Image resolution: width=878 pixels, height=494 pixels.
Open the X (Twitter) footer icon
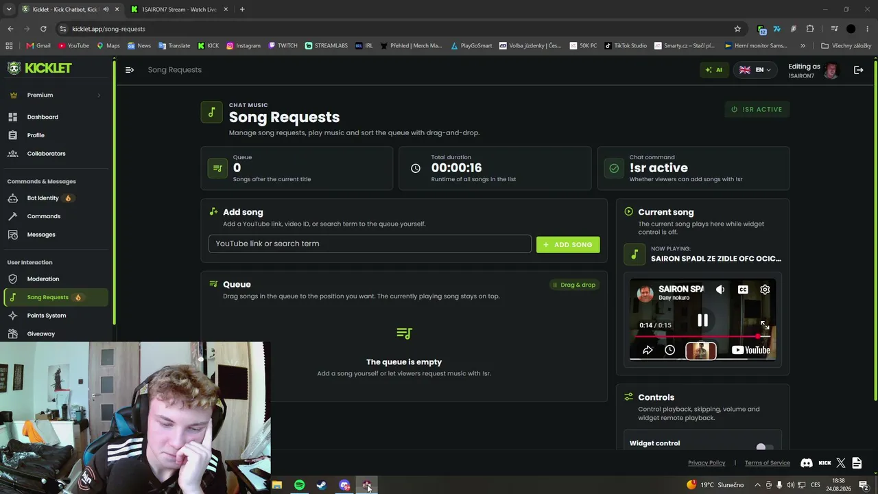click(841, 463)
